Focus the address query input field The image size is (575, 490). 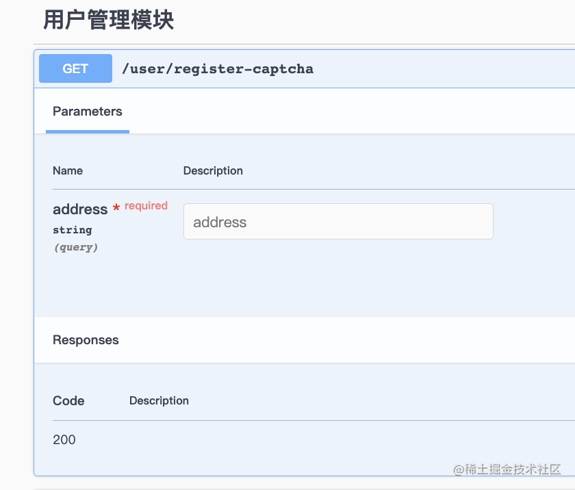click(338, 221)
